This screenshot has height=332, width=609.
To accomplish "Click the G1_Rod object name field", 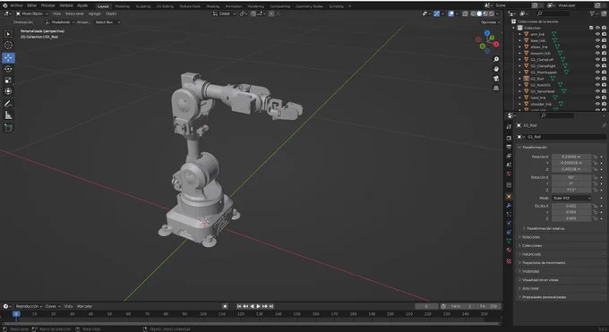I will tap(565, 137).
